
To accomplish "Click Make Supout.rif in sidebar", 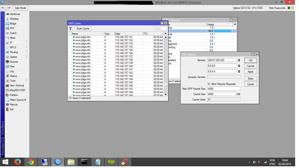I will coord(18,100).
